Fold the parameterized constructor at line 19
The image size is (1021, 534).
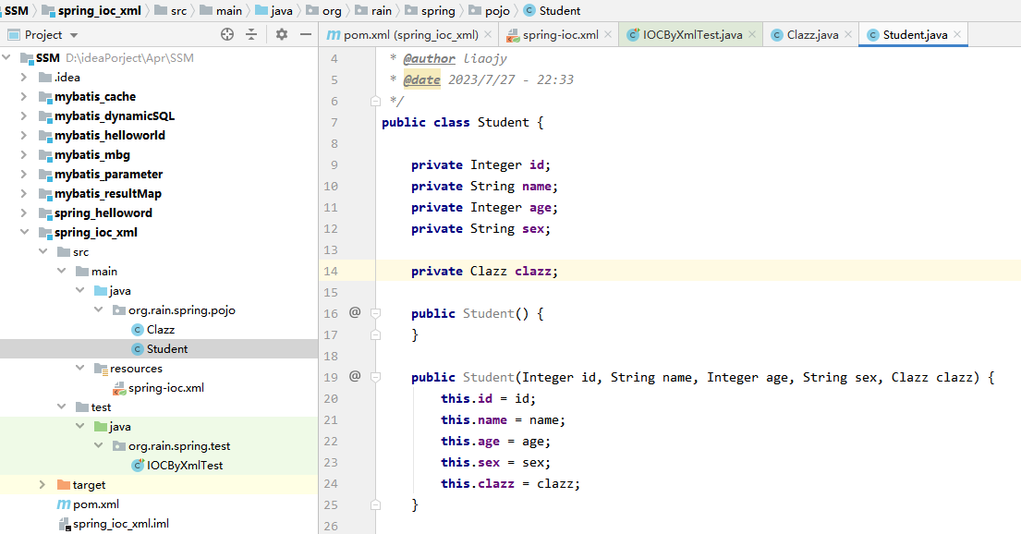[375, 376]
